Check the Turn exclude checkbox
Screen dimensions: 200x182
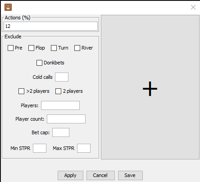point(54,48)
